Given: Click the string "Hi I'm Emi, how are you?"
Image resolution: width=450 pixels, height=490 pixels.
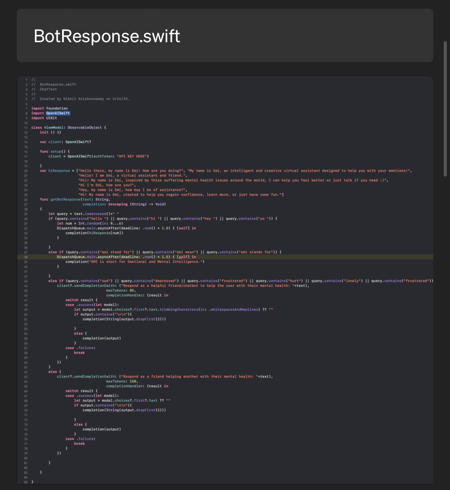Looking at the screenshot, I should coord(107,185).
